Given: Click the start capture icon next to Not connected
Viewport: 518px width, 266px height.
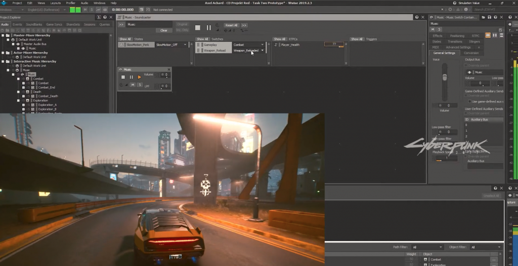Looking at the screenshot, I should pyautogui.click(x=148, y=10).
